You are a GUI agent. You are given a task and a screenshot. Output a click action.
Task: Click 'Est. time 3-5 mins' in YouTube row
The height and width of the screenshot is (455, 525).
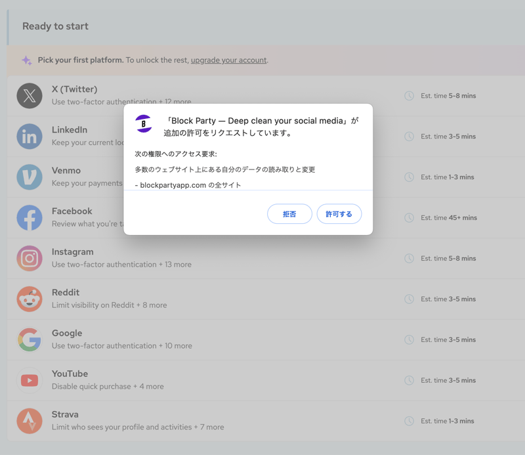pyautogui.click(x=448, y=380)
